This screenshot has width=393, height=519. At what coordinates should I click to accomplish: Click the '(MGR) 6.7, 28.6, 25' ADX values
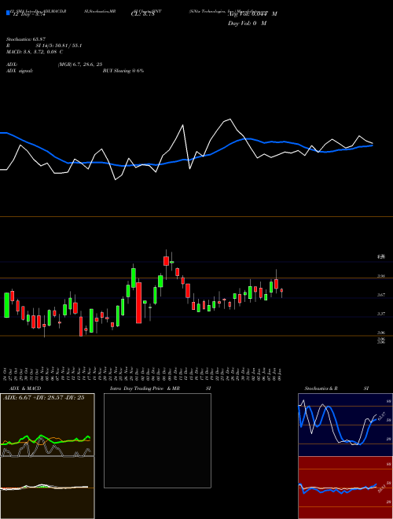[x=79, y=65]
